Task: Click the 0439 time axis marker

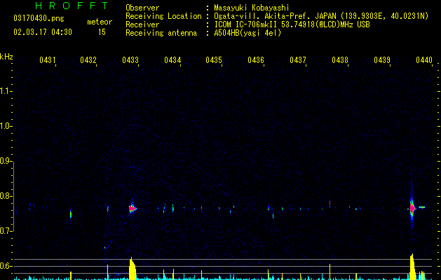Action: [x=382, y=59]
